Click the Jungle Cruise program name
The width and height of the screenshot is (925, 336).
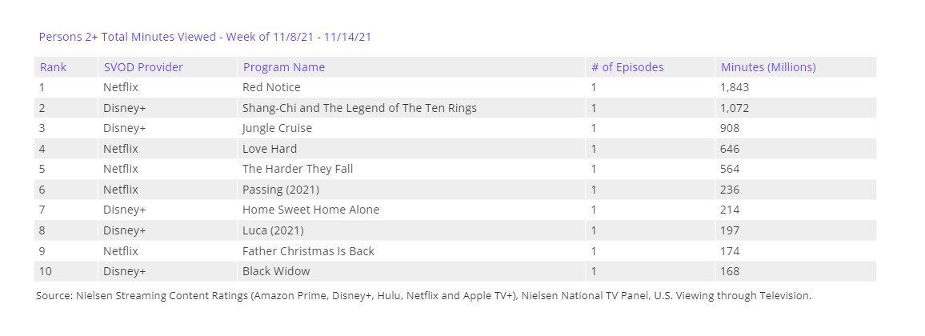click(x=277, y=128)
